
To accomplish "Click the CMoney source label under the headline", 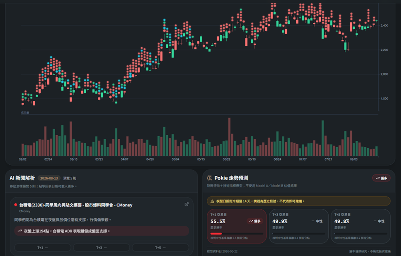I will [25, 211].
